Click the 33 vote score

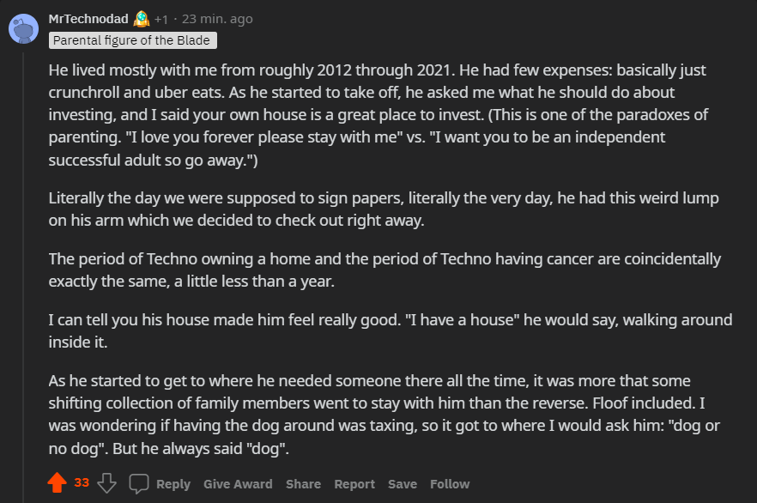pyautogui.click(x=82, y=482)
